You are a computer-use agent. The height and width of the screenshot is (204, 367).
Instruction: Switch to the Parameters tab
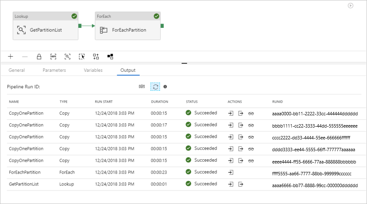click(x=54, y=70)
